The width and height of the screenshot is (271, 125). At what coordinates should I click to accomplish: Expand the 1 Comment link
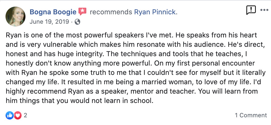251,115
